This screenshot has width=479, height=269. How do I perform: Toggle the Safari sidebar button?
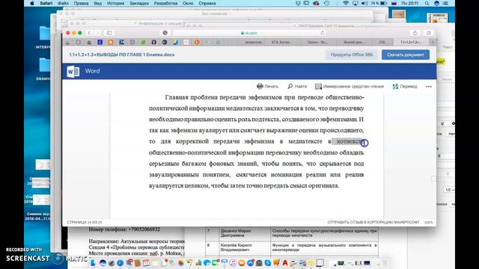coord(109,33)
